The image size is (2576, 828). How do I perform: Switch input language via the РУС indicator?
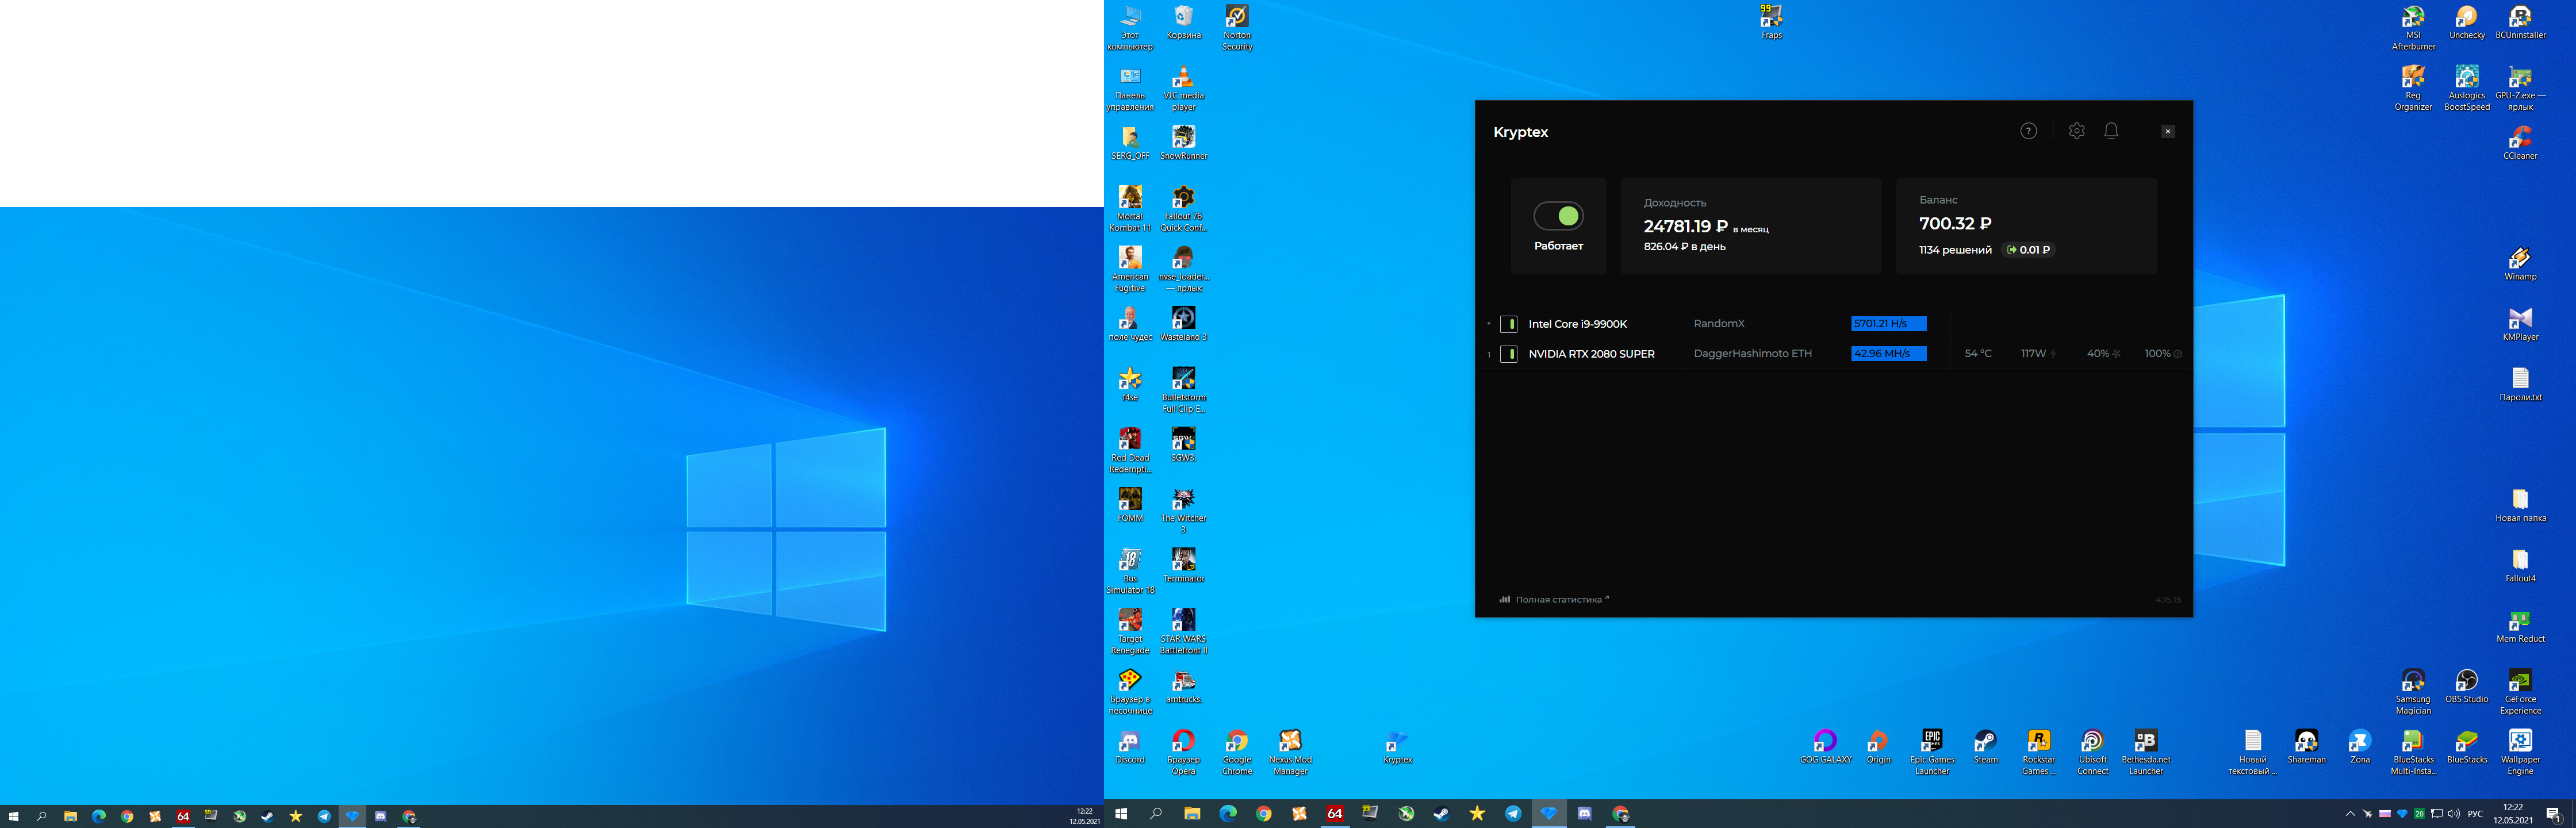click(2476, 814)
